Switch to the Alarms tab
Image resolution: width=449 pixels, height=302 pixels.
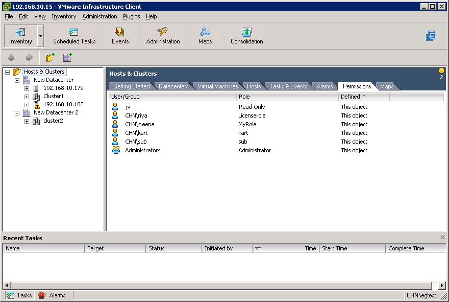click(325, 86)
